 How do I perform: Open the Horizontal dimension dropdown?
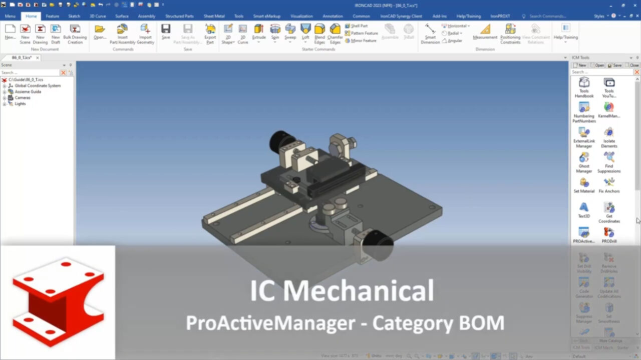coord(469,26)
